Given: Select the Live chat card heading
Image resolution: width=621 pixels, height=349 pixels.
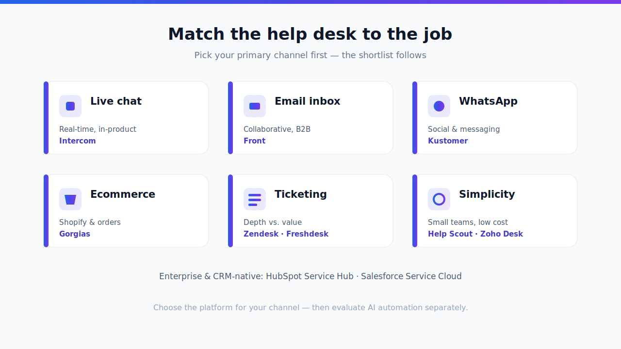Looking at the screenshot, I should pyautogui.click(x=116, y=101).
